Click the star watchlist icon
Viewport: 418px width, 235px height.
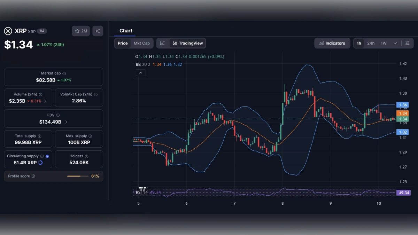coord(77,31)
